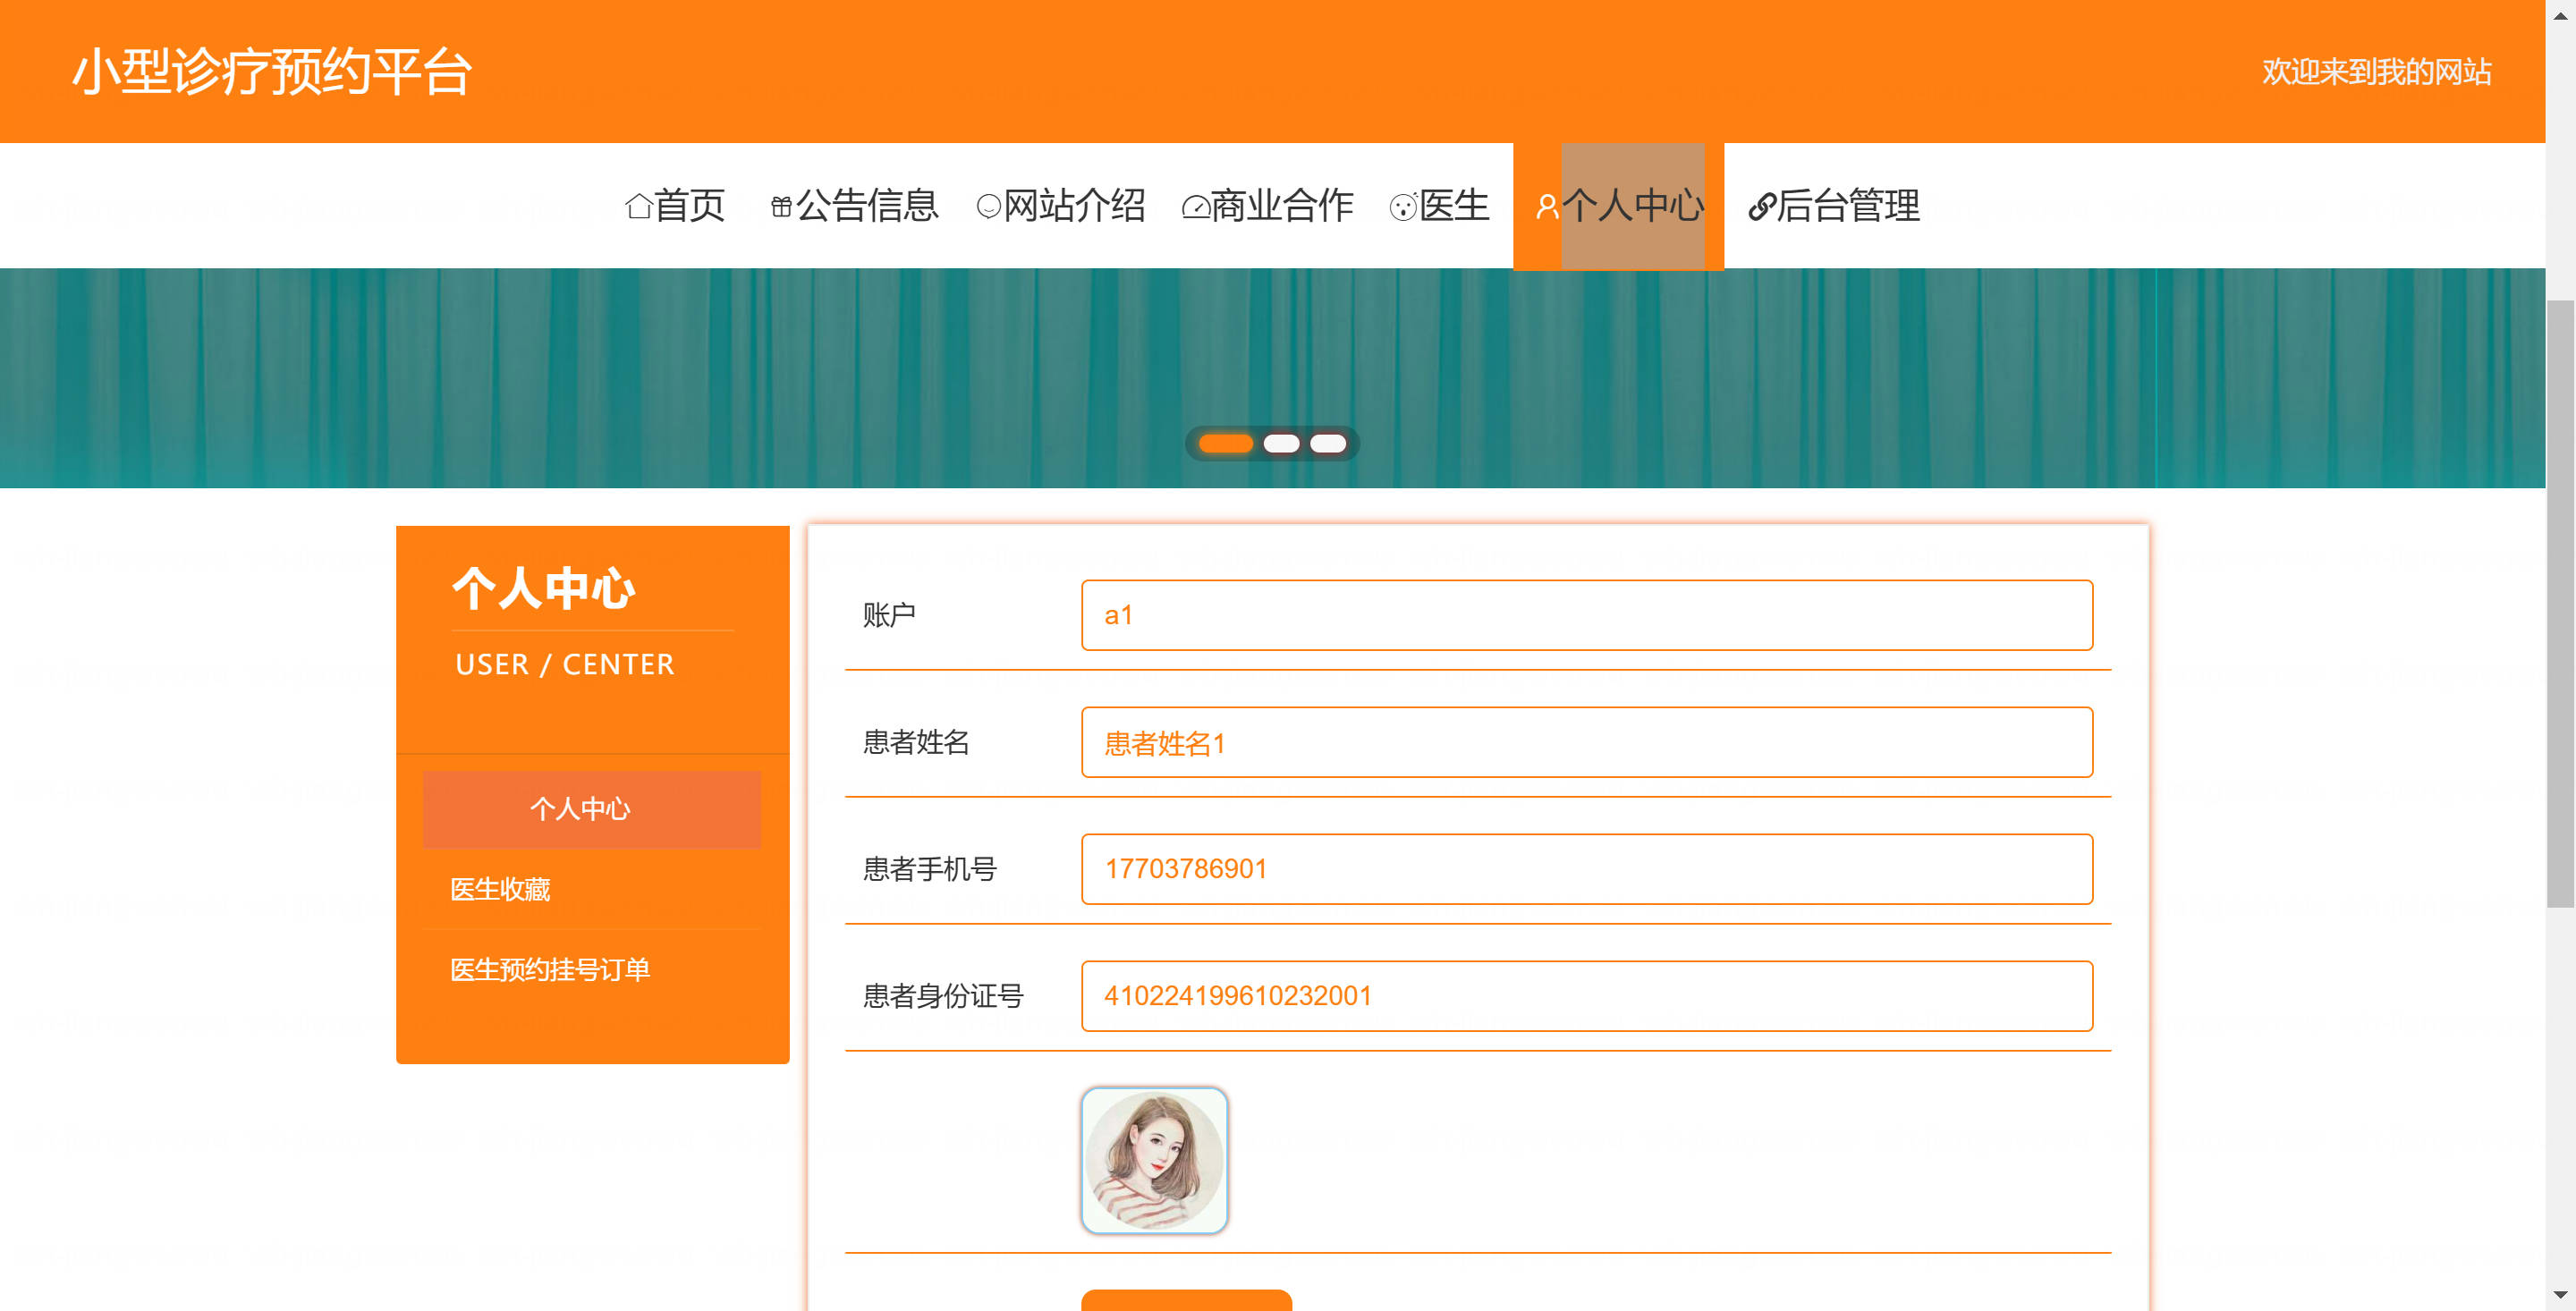Select the third carousel indicator dot
Viewport: 2576px width, 1311px height.
[x=1328, y=444]
